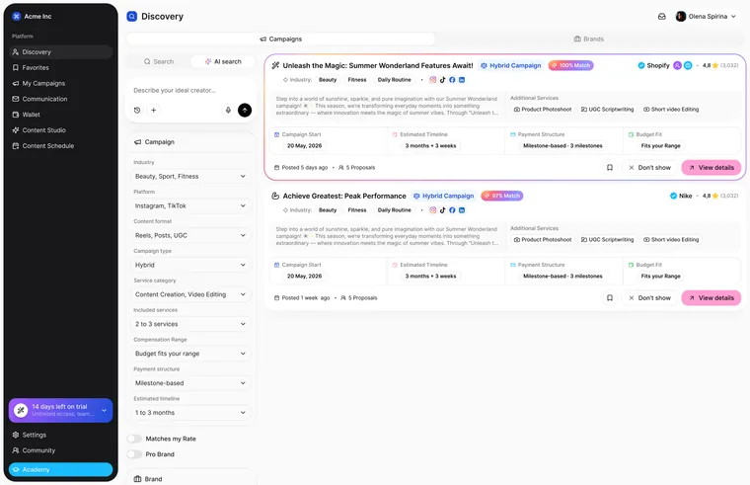
Task: Click Instagram icon on Summer Wonderland card
Action: 433,80
